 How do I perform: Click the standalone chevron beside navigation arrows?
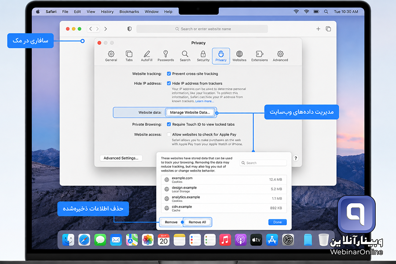coord(106,29)
